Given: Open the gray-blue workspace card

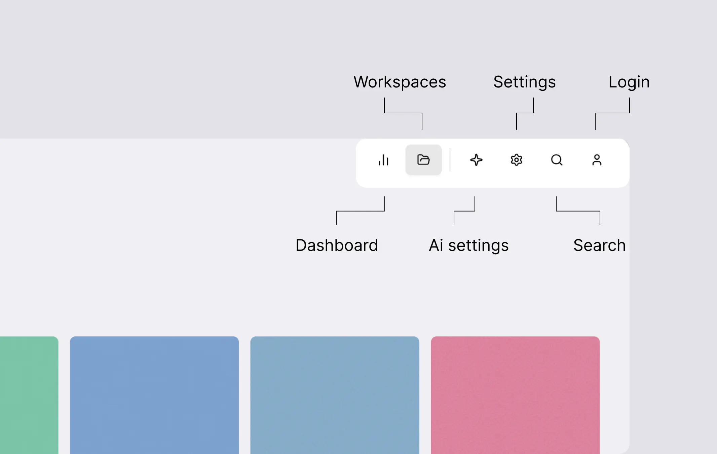Looking at the screenshot, I should 335,395.
